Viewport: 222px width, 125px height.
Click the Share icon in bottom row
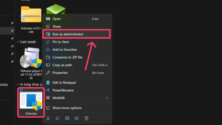click(77, 118)
